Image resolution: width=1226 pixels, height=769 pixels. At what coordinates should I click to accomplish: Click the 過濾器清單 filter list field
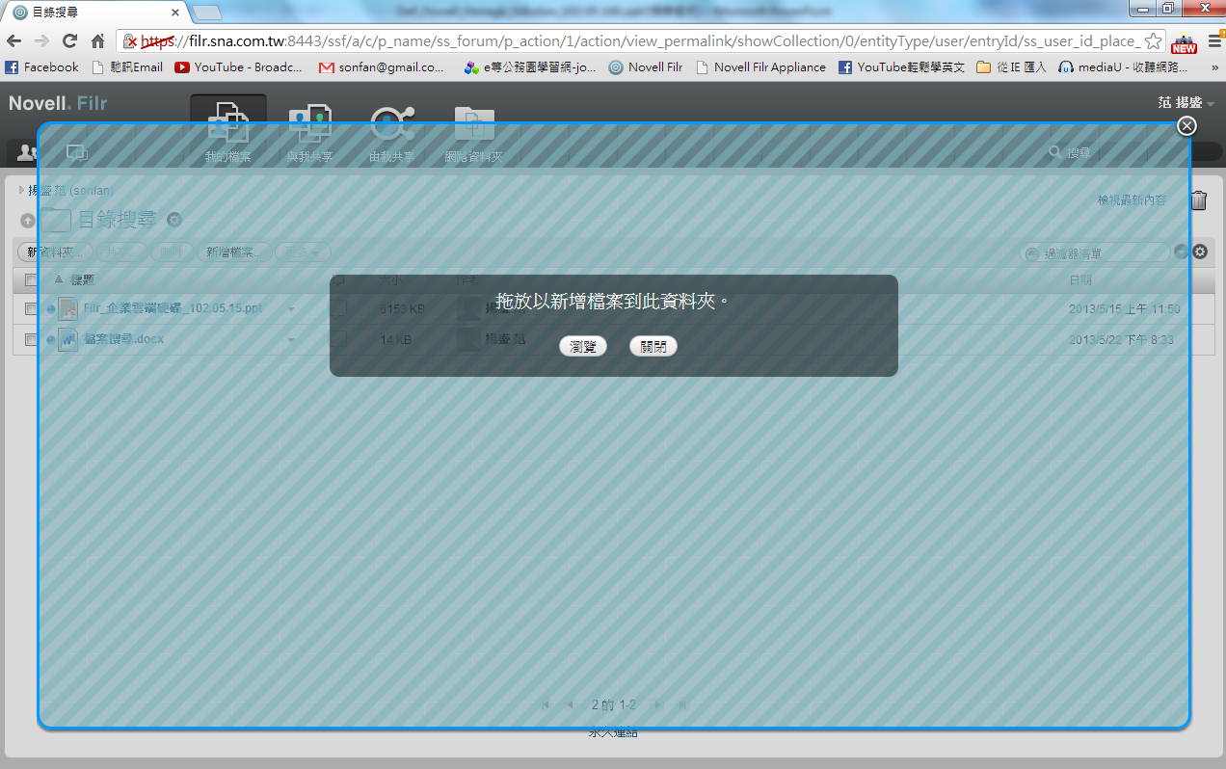pyautogui.click(x=1096, y=252)
